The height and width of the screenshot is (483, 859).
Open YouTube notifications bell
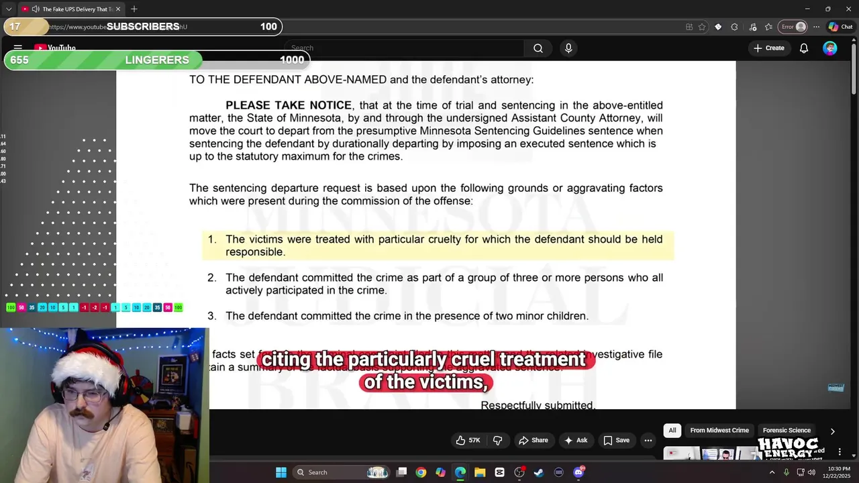(x=803, y=48)
